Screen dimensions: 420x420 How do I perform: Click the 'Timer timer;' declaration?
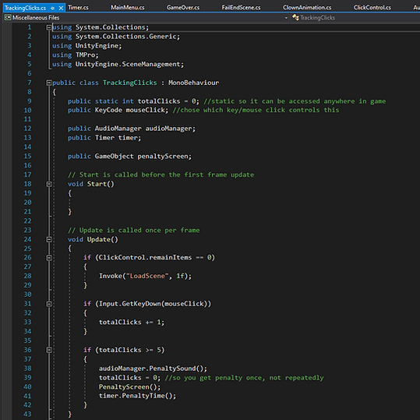(x=118, y=138)
